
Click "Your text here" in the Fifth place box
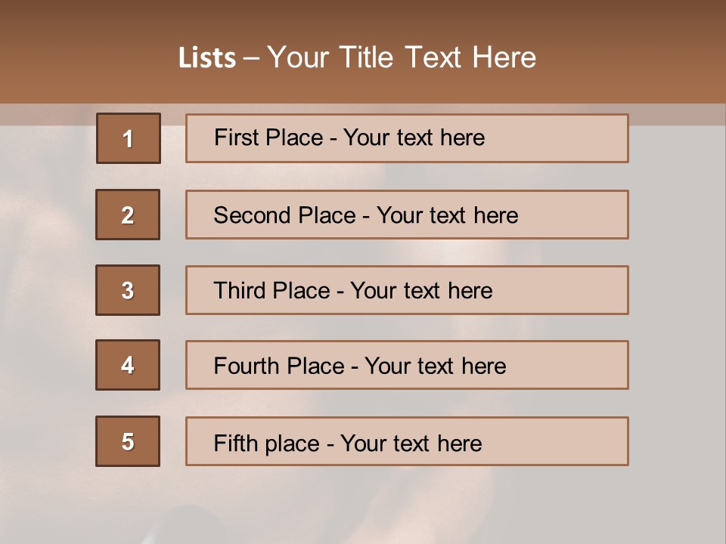tap(411, 443)
